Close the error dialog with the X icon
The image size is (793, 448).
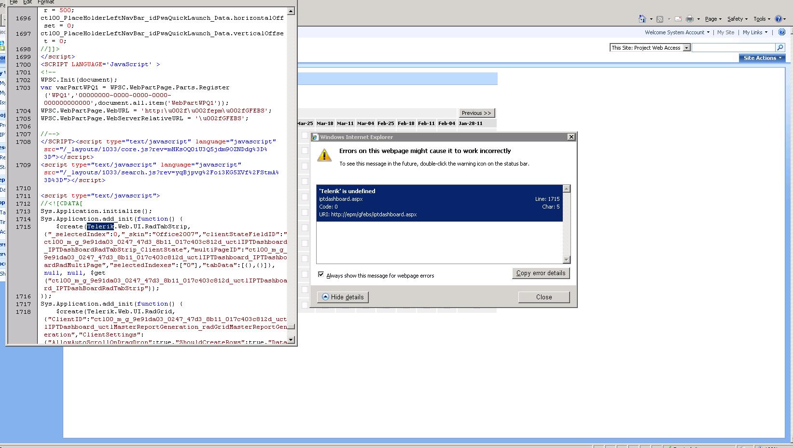point(571,137)
